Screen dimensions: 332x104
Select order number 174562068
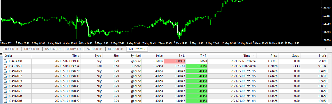[x=15, y=86]
